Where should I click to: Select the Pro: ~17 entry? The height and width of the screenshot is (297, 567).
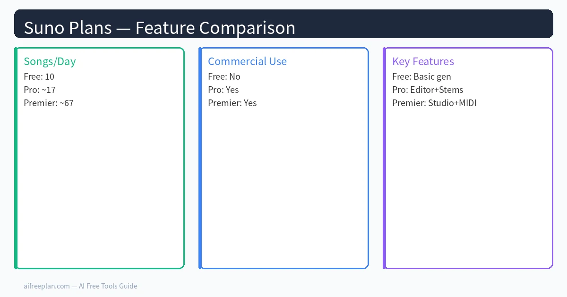(40, 90)
